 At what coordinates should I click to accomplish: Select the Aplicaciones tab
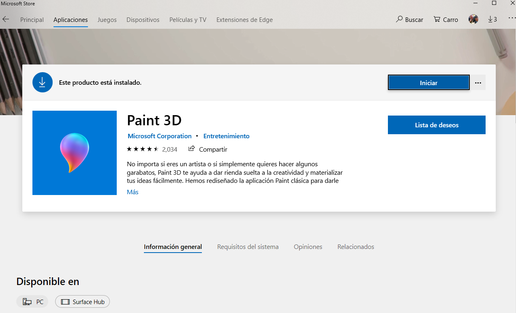(71, 19)
